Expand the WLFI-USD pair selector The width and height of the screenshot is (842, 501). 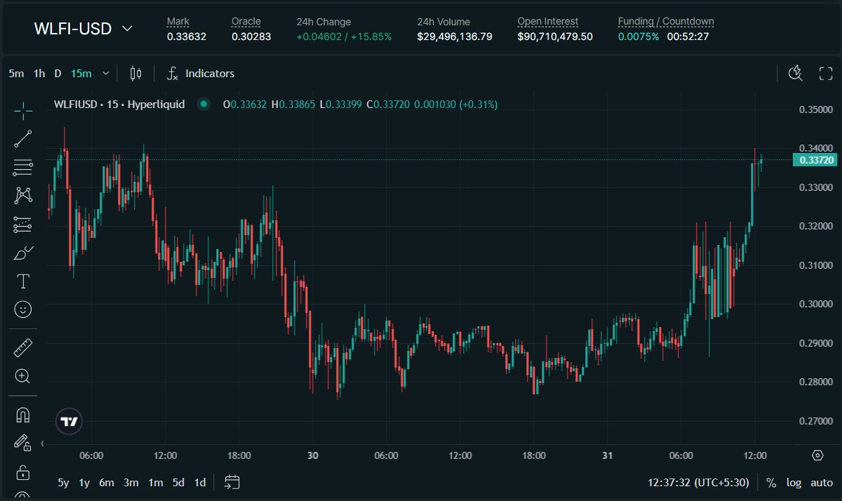(x=83, y=29)
